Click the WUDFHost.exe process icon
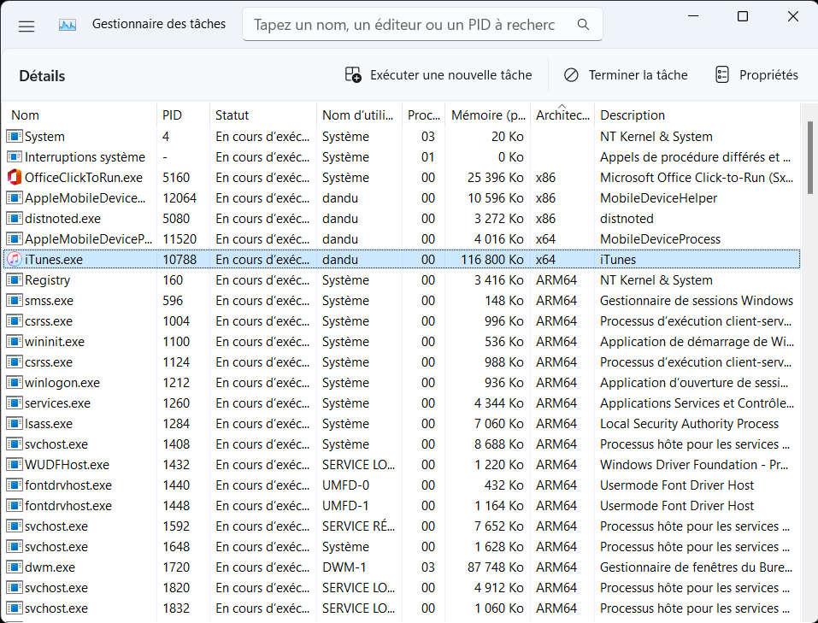The image size is (818, 623). 14,465
